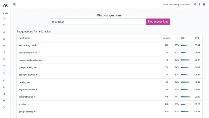The height and width of the screenshot is (118, 209).
Task: Open the globe icon in sidebar
Action: click(x=4, y=94)
